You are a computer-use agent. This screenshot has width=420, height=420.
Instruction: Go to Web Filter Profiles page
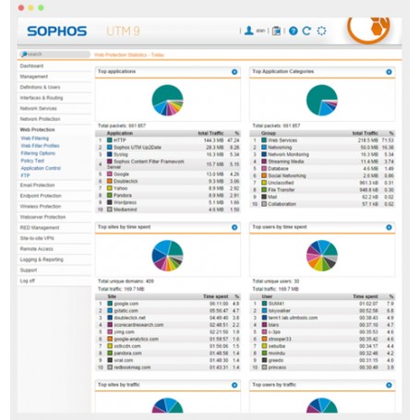pos(40,146)
